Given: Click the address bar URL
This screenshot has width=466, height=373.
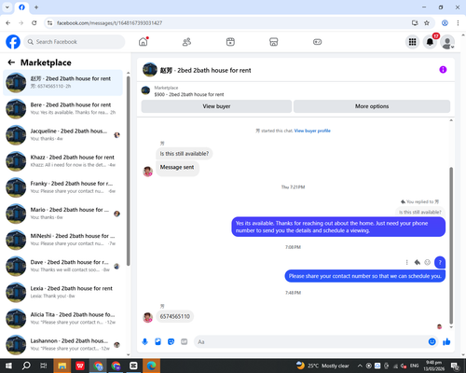Looking at the screenshot, I should 109,23.
